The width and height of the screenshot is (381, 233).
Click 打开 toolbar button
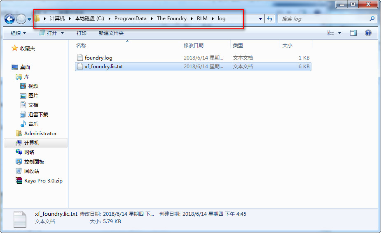coord(48,33)
